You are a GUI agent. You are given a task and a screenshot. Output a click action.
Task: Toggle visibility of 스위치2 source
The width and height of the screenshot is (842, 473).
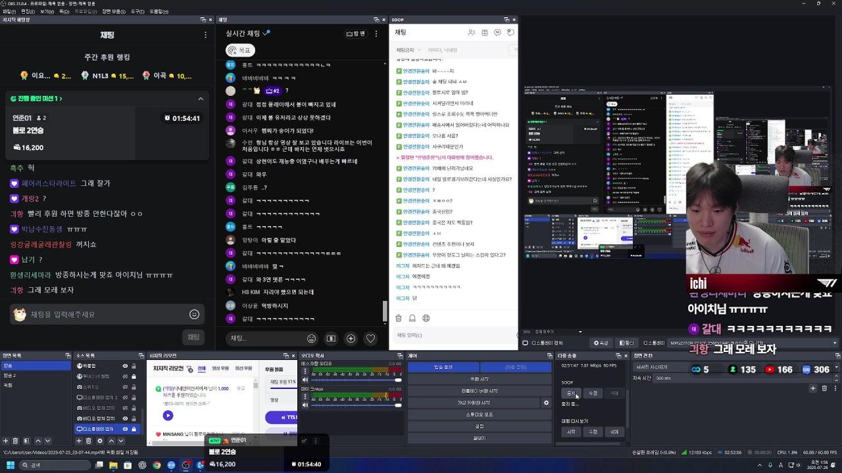pyautogui.click(x=125, y=387)
